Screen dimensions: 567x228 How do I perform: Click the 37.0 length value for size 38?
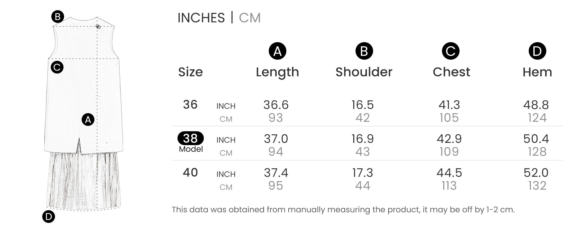coord(276,139)
